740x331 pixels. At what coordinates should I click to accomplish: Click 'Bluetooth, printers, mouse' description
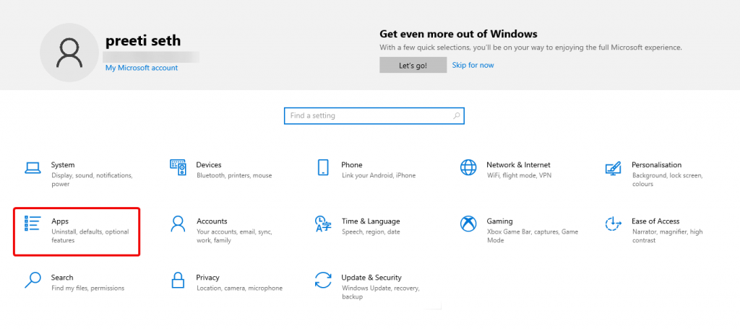(234, 176)
